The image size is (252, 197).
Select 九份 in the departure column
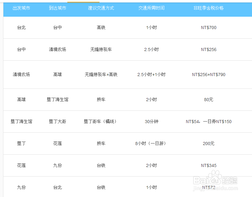click(21, 187)
